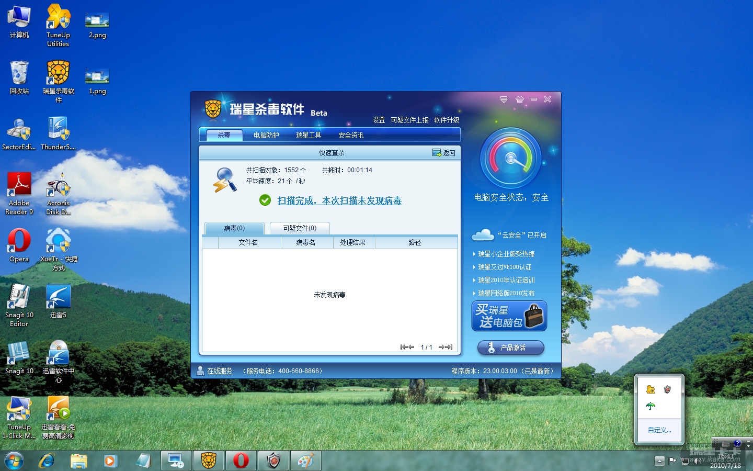
Task: Click the network tray icon
Action: pyautogui.click(x=685, y=461)
